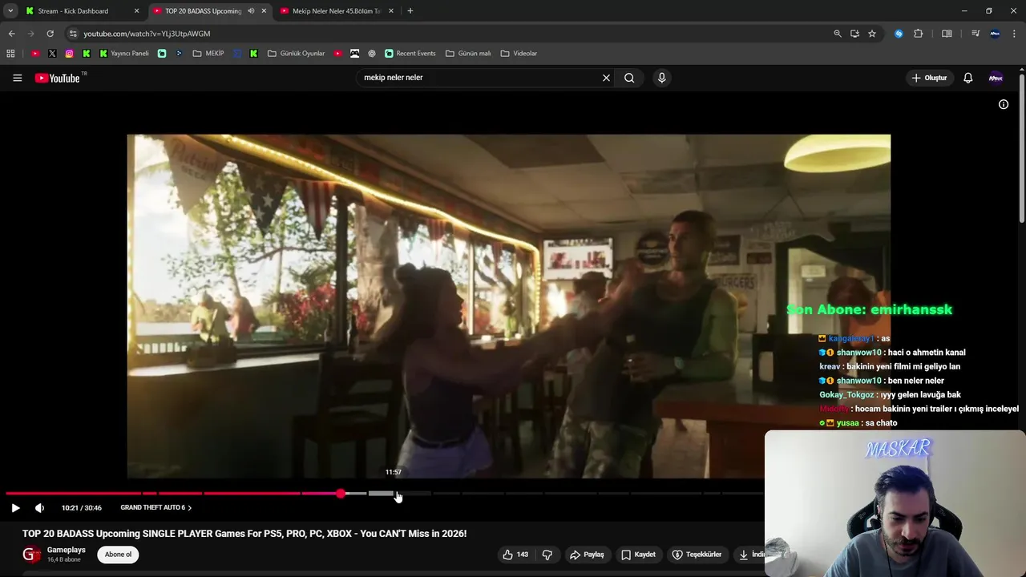
Task: Open the Gameplays channel name link
Action: (66, 550)
